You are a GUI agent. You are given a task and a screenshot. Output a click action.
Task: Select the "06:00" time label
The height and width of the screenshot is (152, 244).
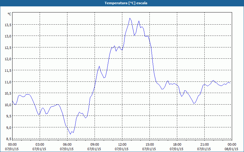tap(67, 145)
